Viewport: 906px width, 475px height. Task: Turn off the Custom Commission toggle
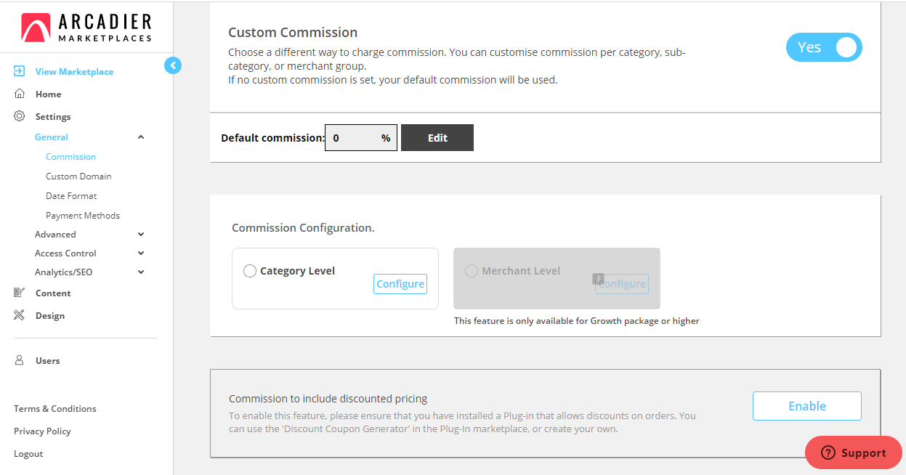pyautogui.click(x=823, y=48)
